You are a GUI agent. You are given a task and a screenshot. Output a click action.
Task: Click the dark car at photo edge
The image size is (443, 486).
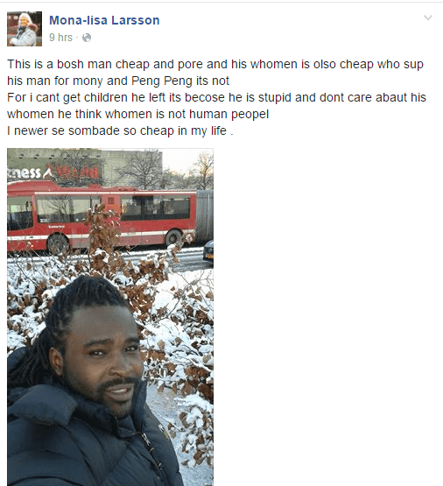point(208,252)
